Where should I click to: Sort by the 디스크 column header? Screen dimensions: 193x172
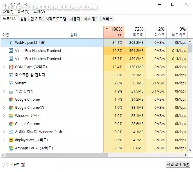tap(156, 32)
